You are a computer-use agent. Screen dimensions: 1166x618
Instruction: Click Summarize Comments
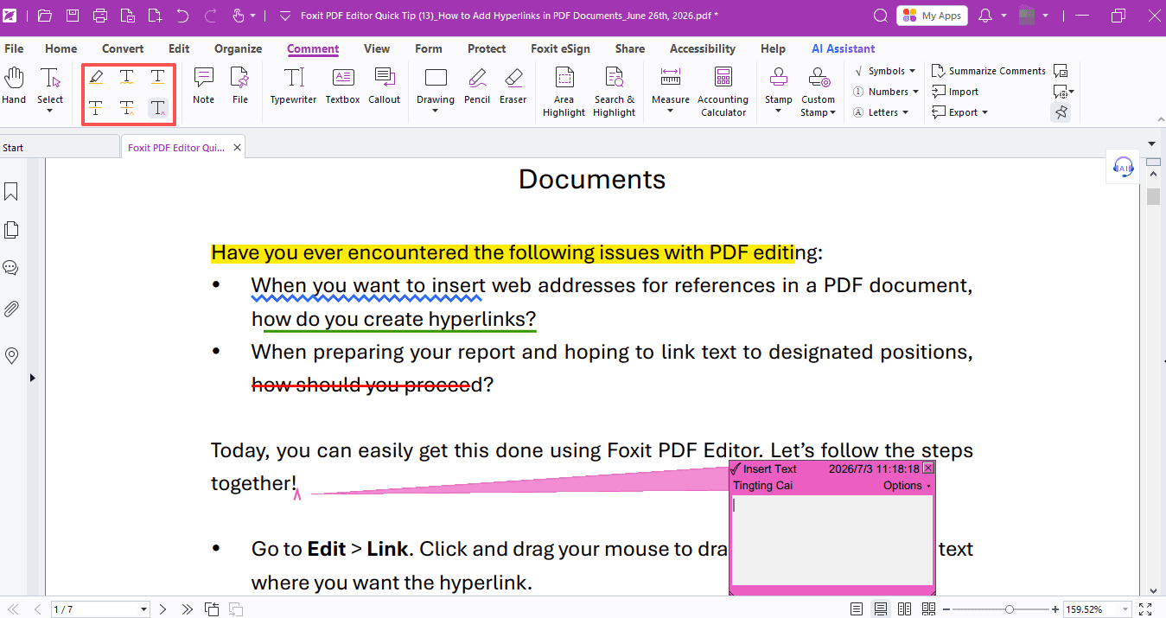tap(988, 71)
